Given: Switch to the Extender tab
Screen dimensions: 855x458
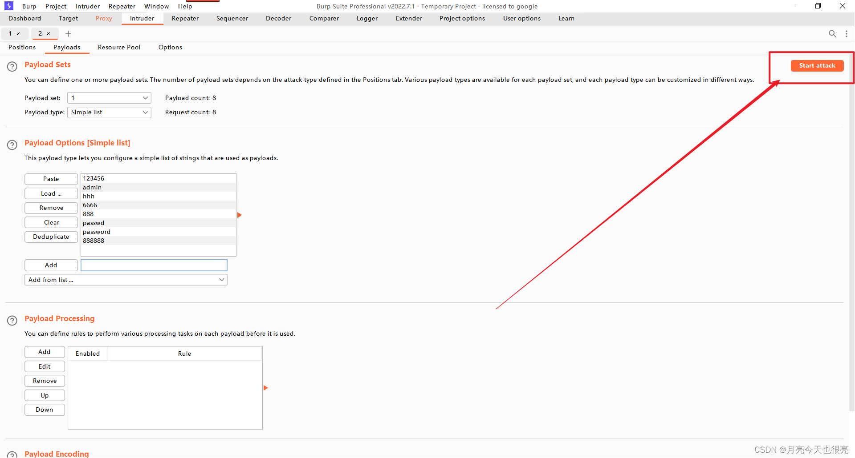Looking at the screenshot, I should point(409,18).
